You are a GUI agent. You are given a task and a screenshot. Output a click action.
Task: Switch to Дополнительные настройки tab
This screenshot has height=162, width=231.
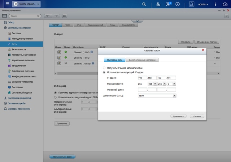[142, 60]
